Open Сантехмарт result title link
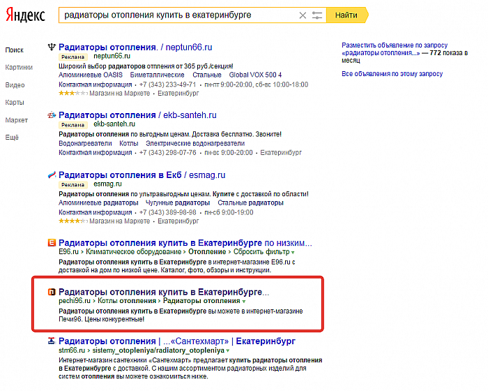This screenshot has height=391, width=488. pos(177,341)
